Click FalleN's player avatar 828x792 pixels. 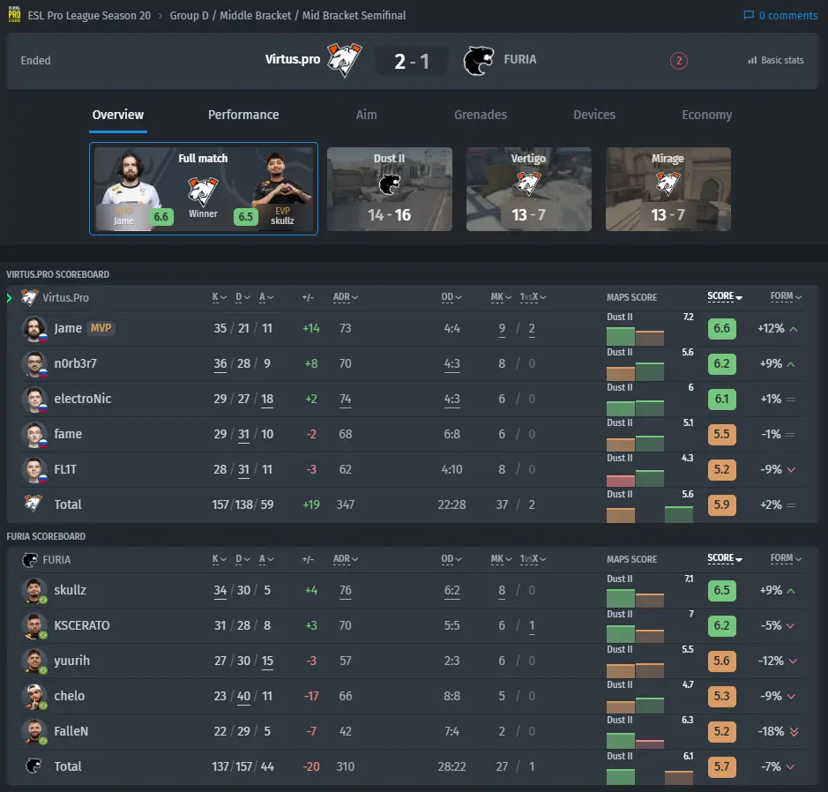pos(34,732)
